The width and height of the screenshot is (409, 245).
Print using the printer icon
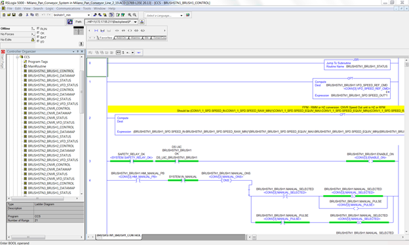click(20, 15)
